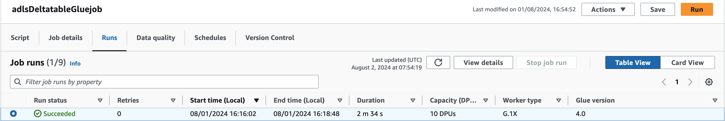Refresh the job runs list

pos(438,62)
